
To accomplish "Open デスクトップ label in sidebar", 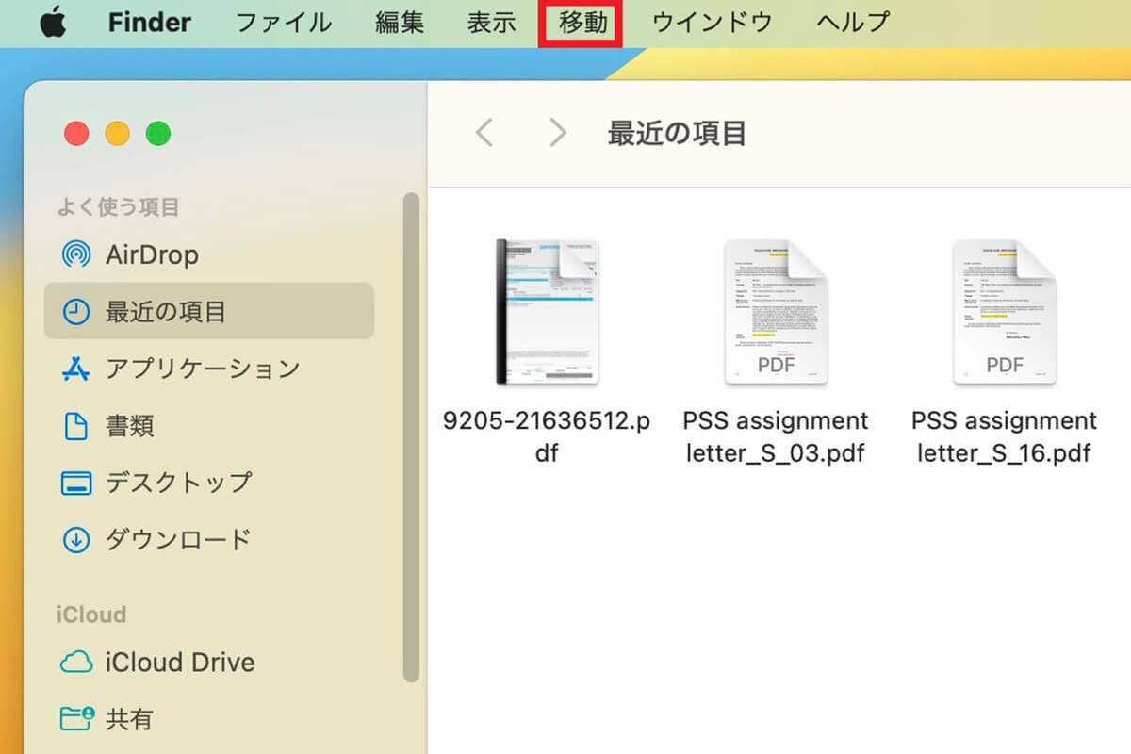I will pyautogui.click(x=178, y=483).
